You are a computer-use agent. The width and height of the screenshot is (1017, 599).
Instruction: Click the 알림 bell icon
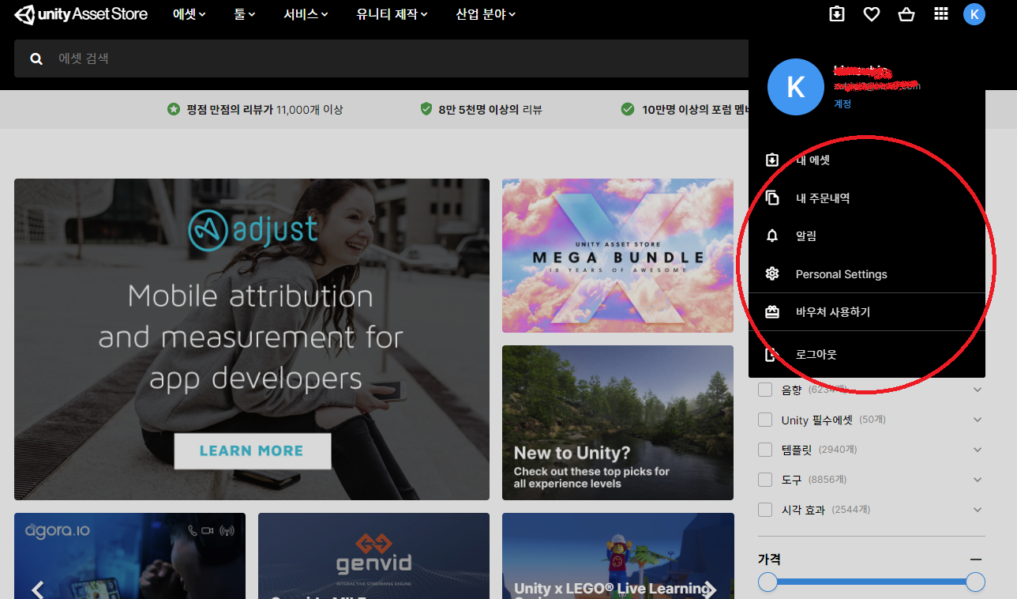point(772,236)
